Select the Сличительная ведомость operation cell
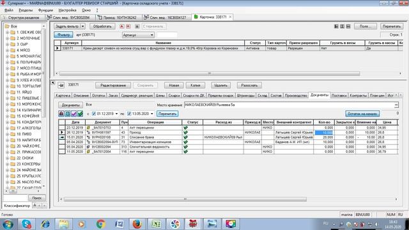The height and width of the screenshot is (230, 409). 155,147
